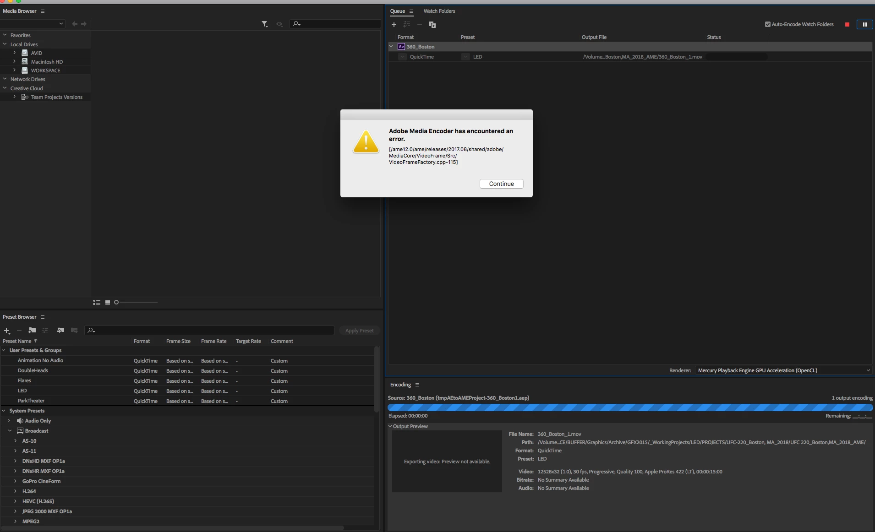Open the Media Browser panel menu
The image size is (875, 532).
click(43, 11)
